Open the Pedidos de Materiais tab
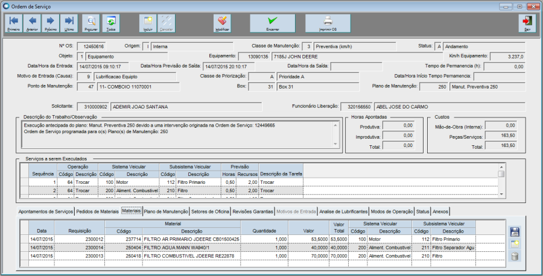The height and width of the screenshot is (276, 543). point(97,212)
